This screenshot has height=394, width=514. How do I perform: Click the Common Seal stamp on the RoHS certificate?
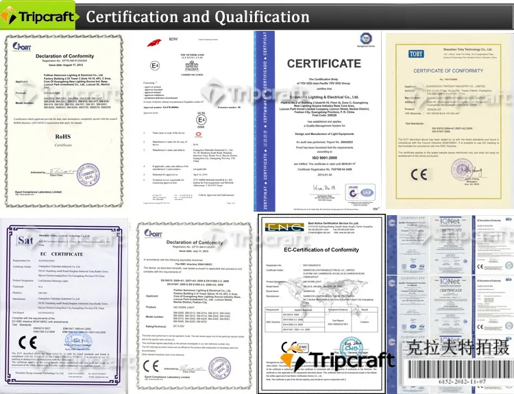tap(88, 174)
